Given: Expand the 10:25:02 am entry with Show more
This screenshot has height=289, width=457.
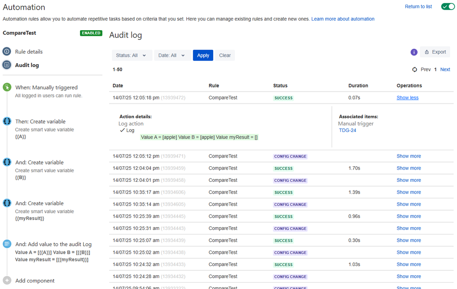Looking at the screenshot, I should point(409,252).
